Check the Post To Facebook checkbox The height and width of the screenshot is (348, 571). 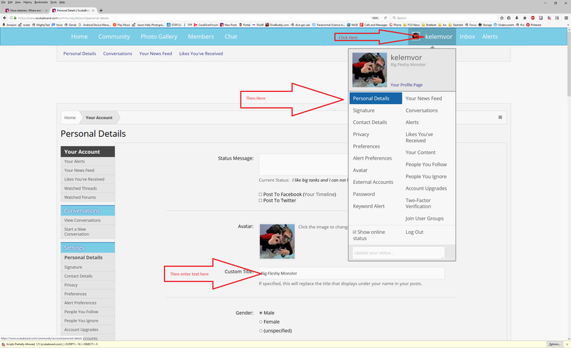pos(261,194)
